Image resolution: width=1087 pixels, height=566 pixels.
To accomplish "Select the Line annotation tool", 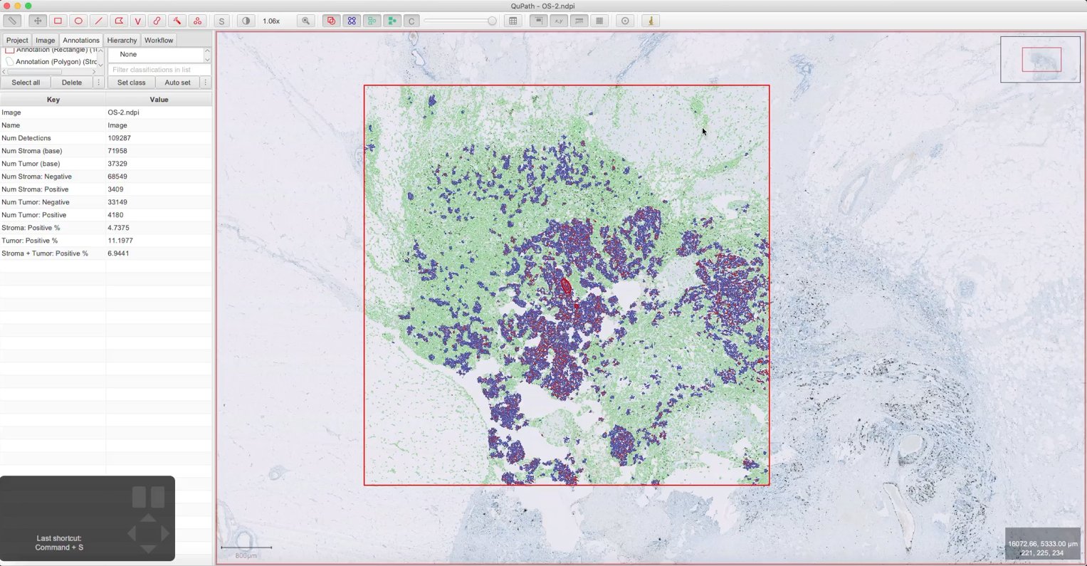I will pyautogui.click(x=98, y=21).
